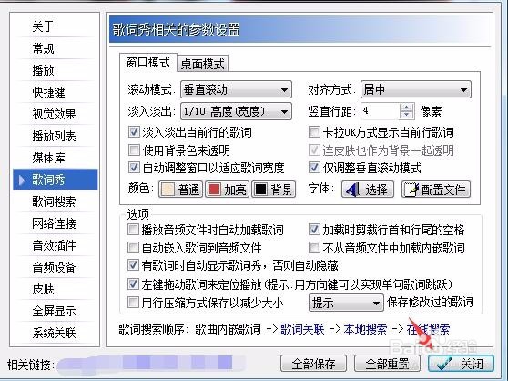Go to the 播放 settings page

[43, 70]
